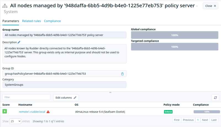Switch to the Compliance tab
Screen dimensions: 221x127
pos(52,21)
